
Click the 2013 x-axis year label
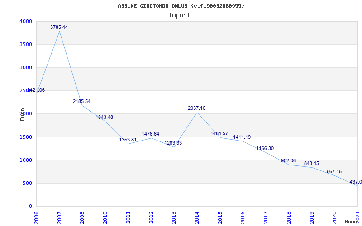(174, 217)
